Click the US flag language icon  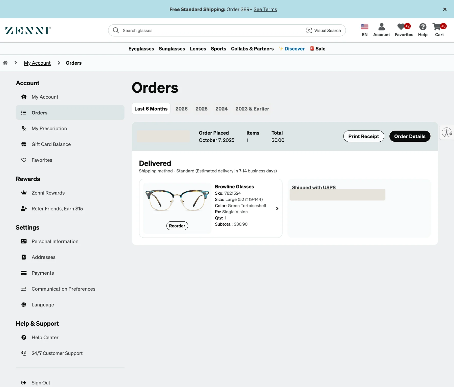pos(364,27)
